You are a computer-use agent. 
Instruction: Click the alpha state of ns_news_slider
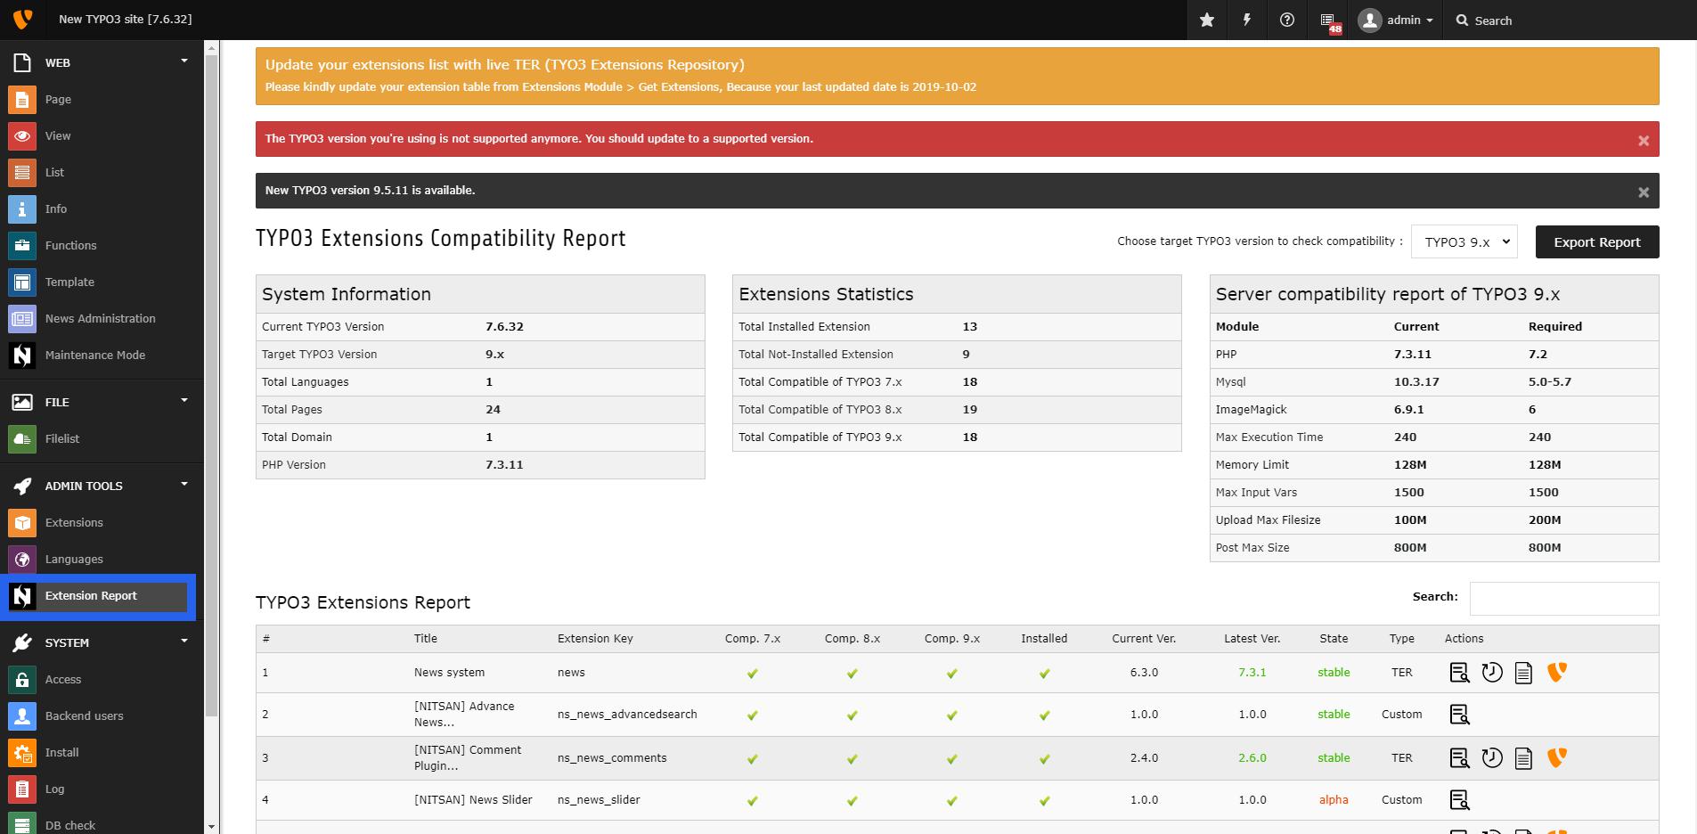[1334, 800]
